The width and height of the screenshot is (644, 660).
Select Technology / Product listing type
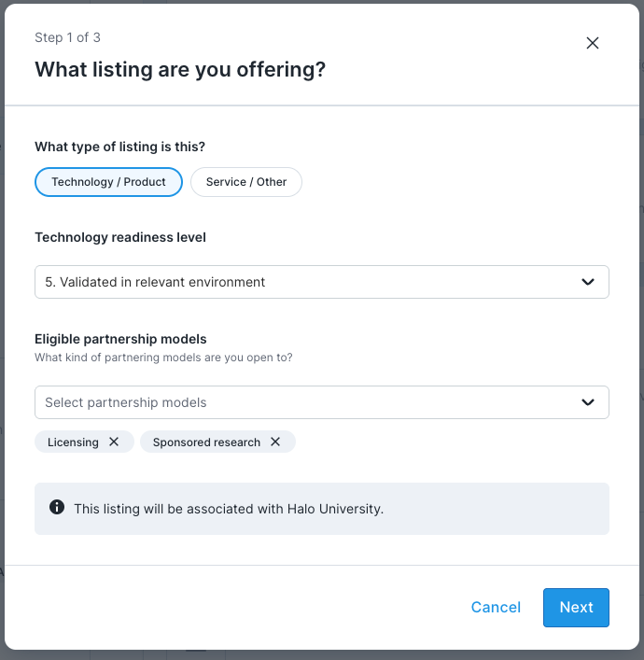point(108,182)
